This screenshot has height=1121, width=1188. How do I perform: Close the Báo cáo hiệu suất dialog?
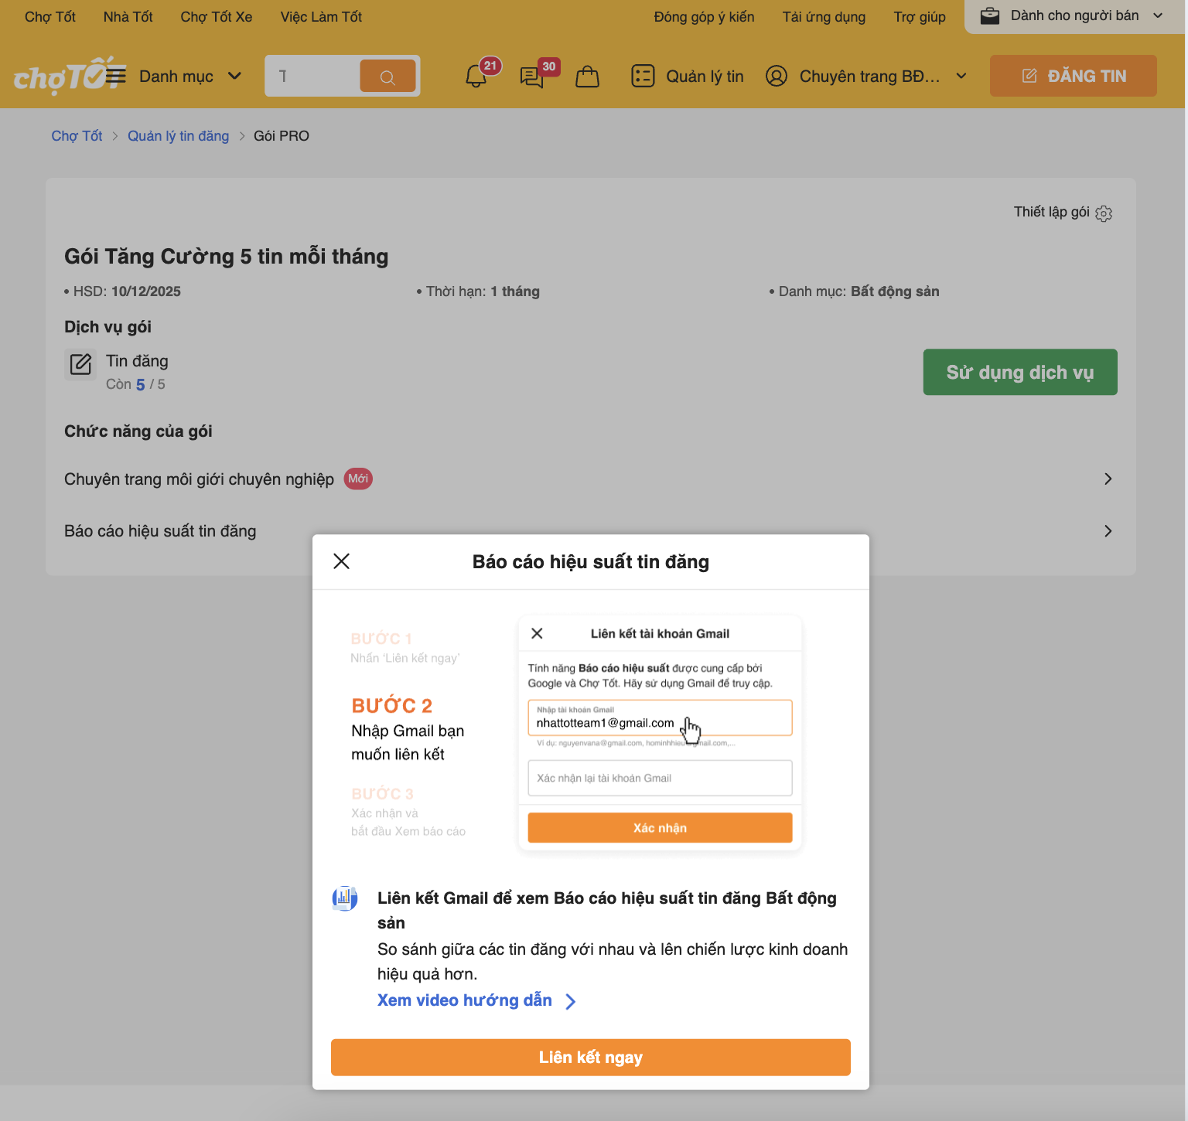[x=341, y=561]
